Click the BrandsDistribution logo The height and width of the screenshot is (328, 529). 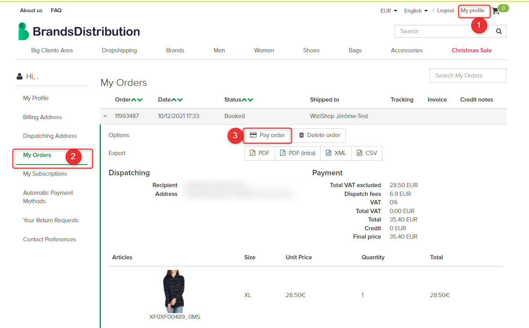pyautogui.click(x=79, y=31)
